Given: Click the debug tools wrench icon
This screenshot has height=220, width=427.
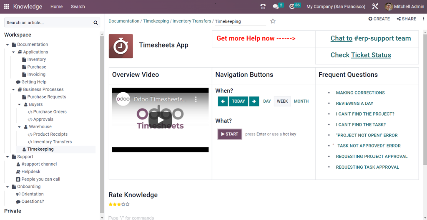Looking at the screenshot, I should (375, 7).
